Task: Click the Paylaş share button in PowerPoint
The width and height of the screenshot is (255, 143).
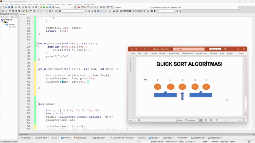Action: click(x=240, y=53)
